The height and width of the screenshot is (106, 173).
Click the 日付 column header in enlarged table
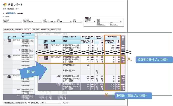(53, 41)
